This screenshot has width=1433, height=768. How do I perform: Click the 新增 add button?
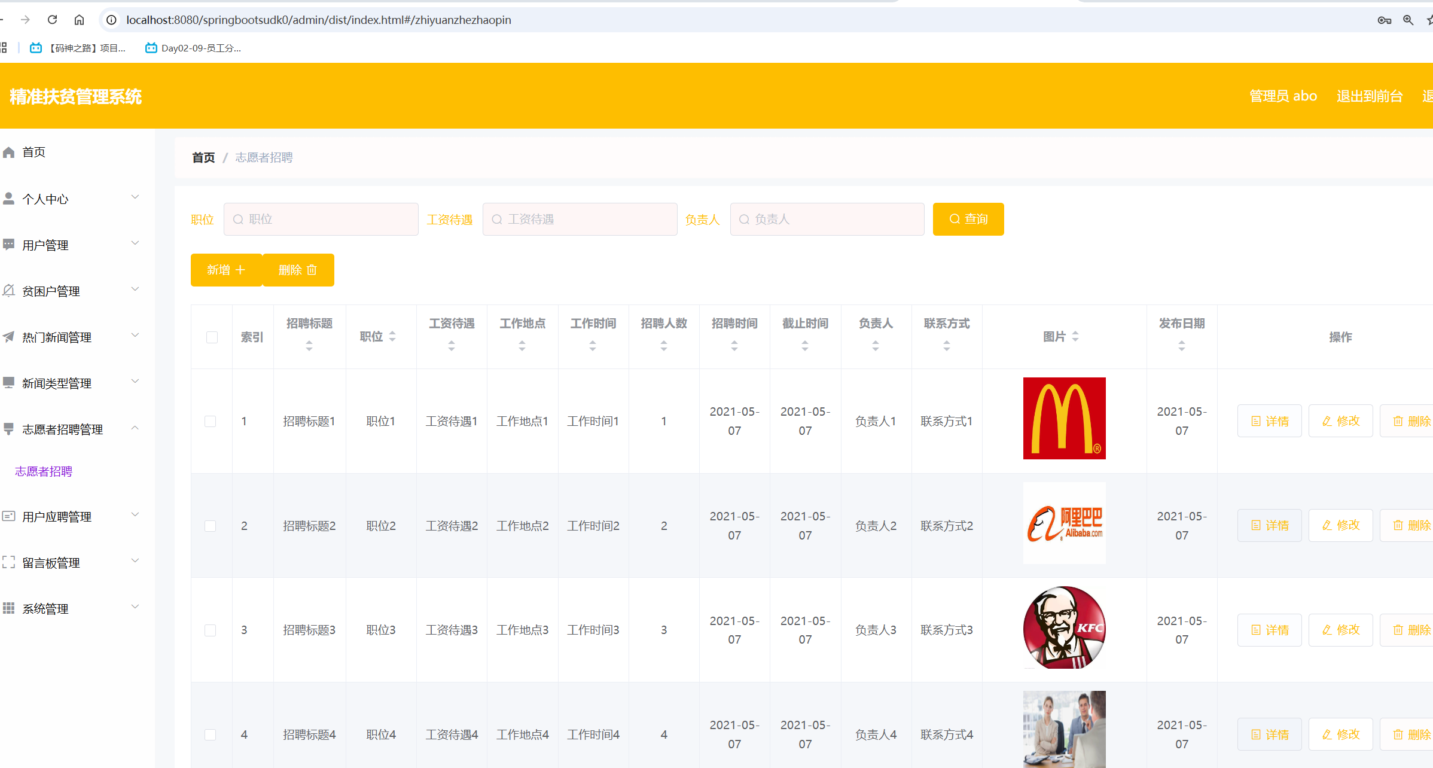226,270
